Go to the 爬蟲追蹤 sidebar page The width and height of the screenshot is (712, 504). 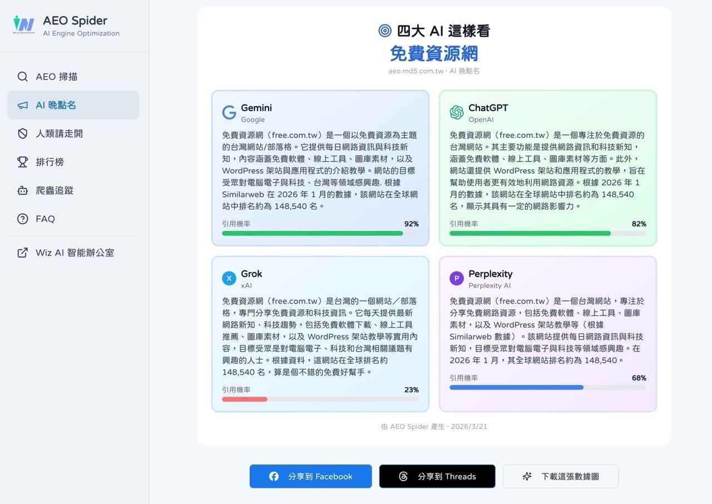point(55,190)
